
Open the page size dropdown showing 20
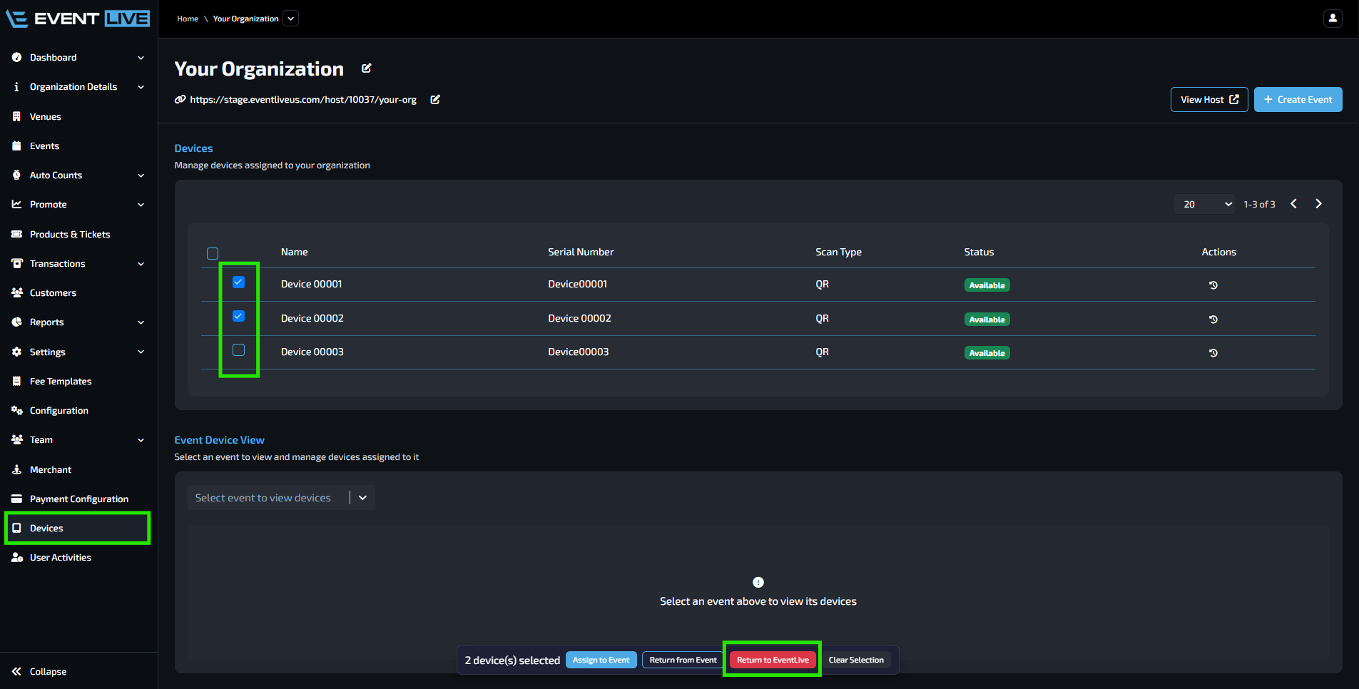click(x=1205, y=204)
